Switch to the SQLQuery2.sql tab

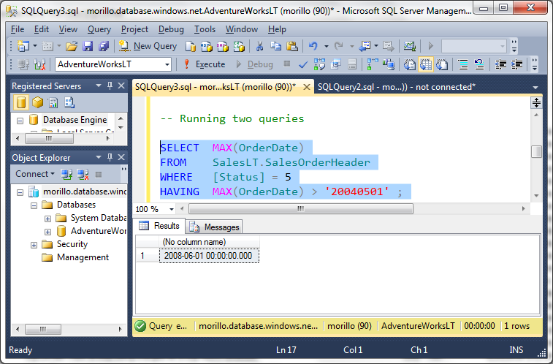point(397,87)
